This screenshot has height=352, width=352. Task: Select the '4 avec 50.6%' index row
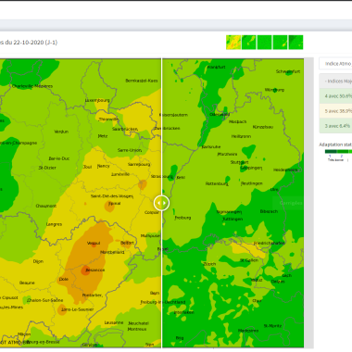pos(335,96)
